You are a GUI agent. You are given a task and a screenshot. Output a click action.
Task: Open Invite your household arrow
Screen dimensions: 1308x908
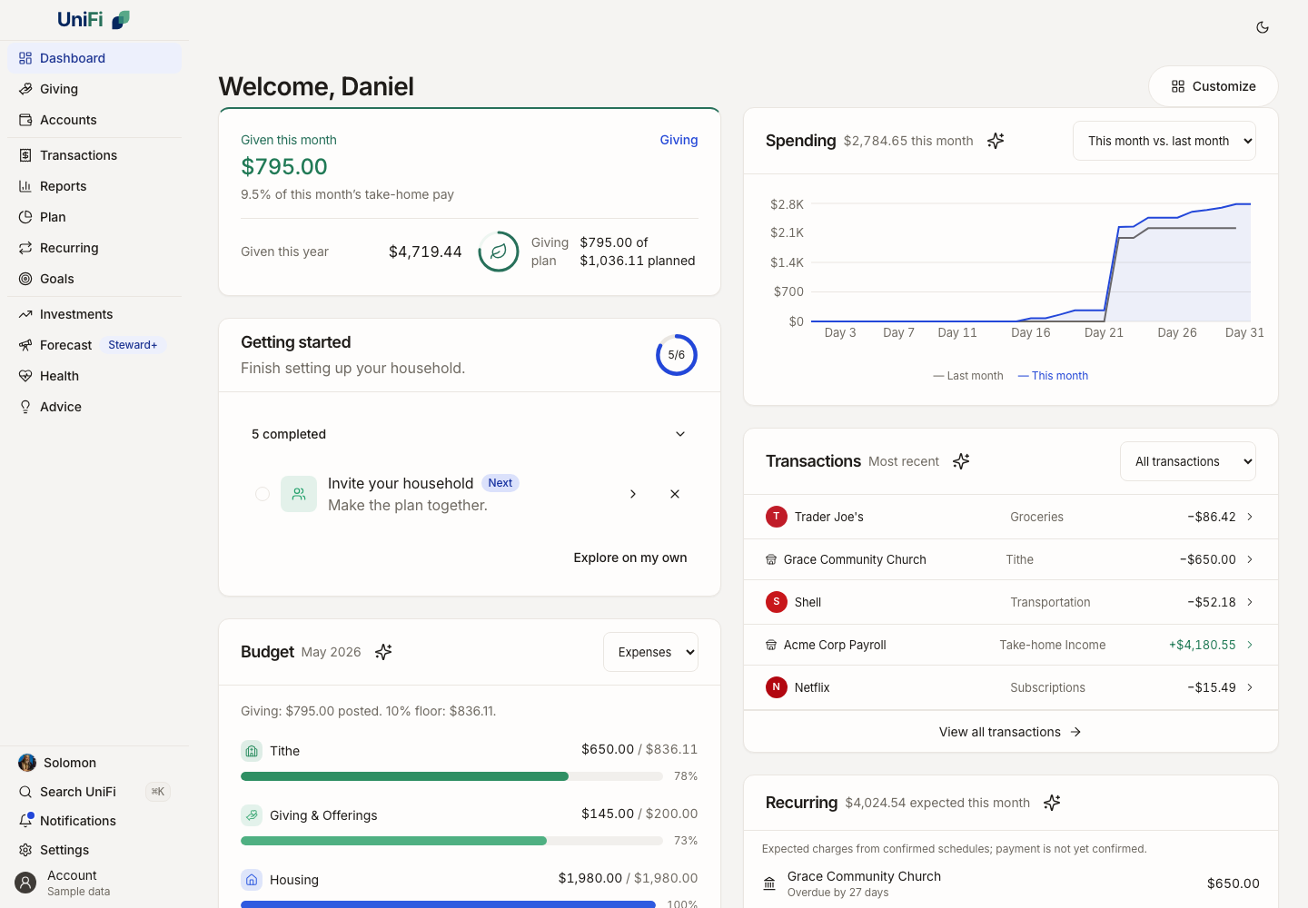point(633,494)
